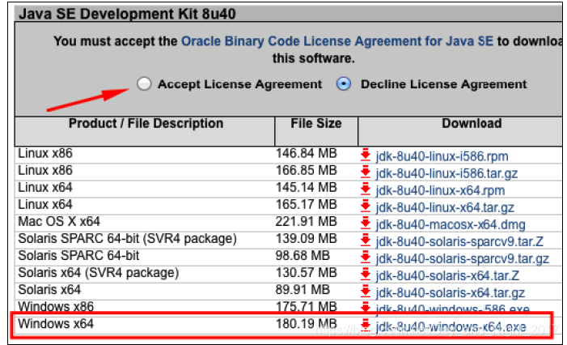Viewport: 567px width, 345px height.
Task: Download jdk-8u40-solaris-sparcv9.tar.gz file link
Action: click(x=462, y=258)
